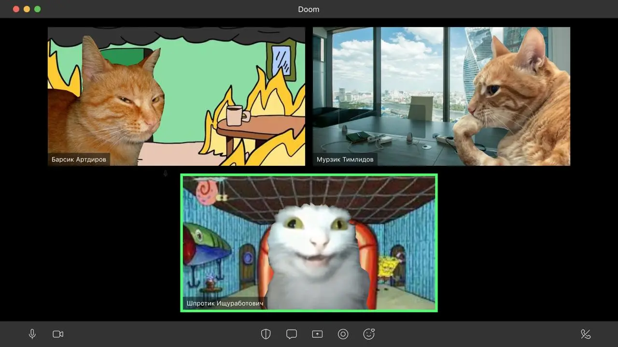Toggle the camera video icon

[x=58, y=334]
